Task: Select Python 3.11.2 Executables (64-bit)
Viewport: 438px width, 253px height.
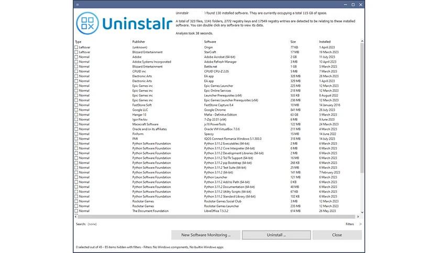Action: point(227,144)
